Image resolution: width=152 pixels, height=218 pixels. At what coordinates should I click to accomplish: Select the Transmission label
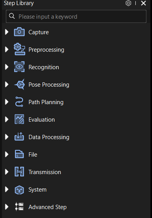pos(45,172)
